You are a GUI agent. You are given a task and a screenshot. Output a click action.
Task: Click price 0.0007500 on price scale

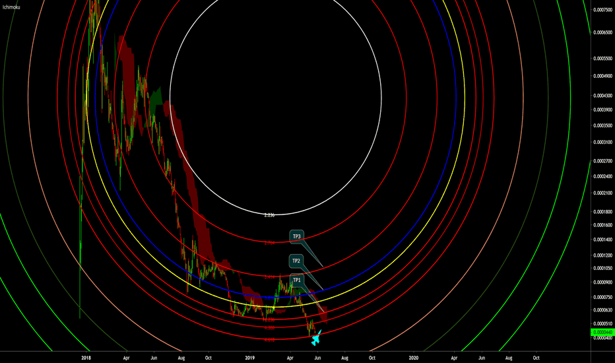pos(603,10)
